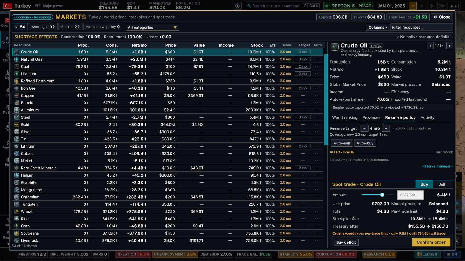Image resolution: width=465 pixels, height=261 pixels.
Task: Toggle auto setting for Crude Oil row
Action: coord(316,52)
